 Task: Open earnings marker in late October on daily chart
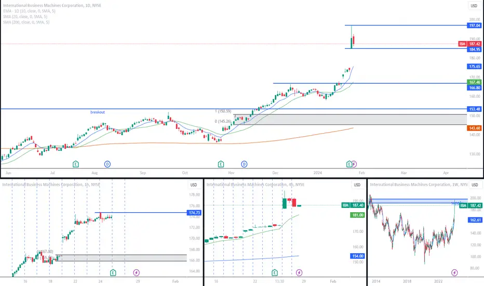(221, 164)
